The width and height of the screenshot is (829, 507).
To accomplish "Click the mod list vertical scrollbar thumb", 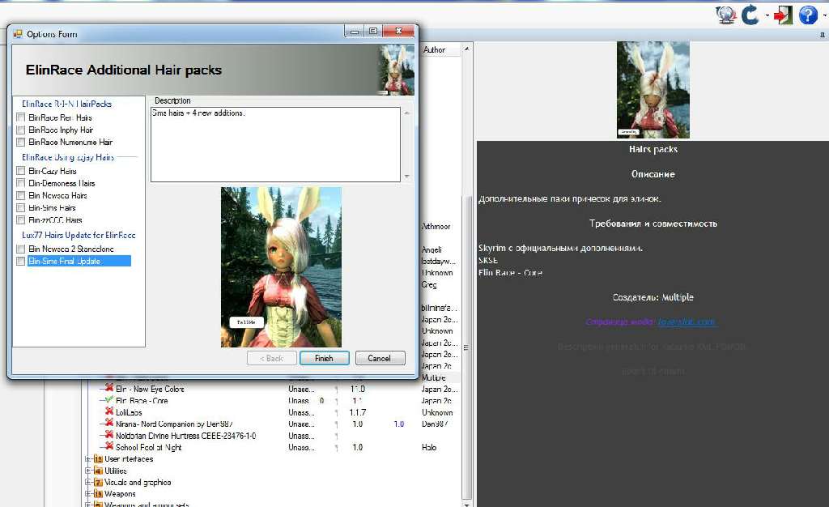I will [x=466, y=347].
